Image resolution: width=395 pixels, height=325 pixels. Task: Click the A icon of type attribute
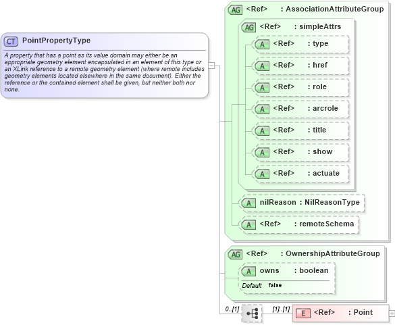(262, 45)
